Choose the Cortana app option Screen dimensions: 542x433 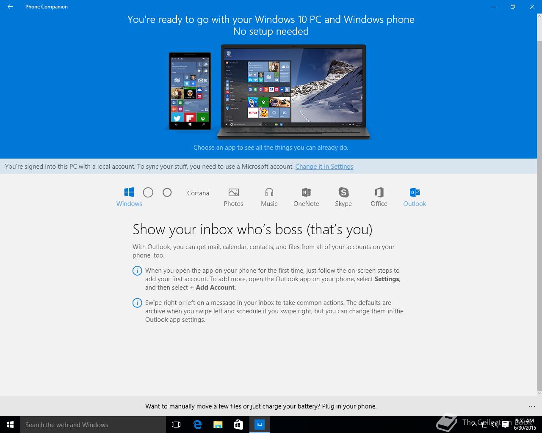[198, 193]
